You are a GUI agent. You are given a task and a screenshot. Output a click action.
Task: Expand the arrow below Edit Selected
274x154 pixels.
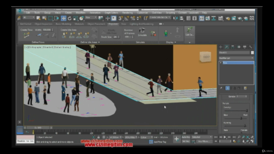(189, 42)
